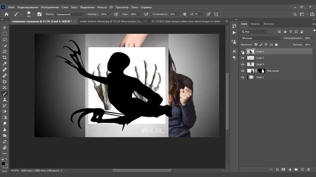Viewport: 316px width, 177px height.
Task: Select the Move tool
Action: (4, 28)
